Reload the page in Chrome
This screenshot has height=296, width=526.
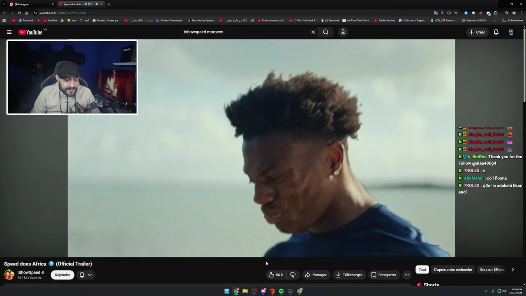pyautogui.click(x=19, y=13)
